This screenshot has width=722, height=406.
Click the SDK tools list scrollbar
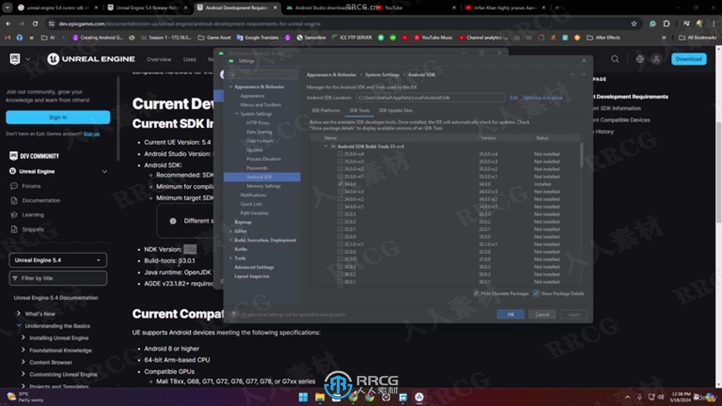[582, 155]
